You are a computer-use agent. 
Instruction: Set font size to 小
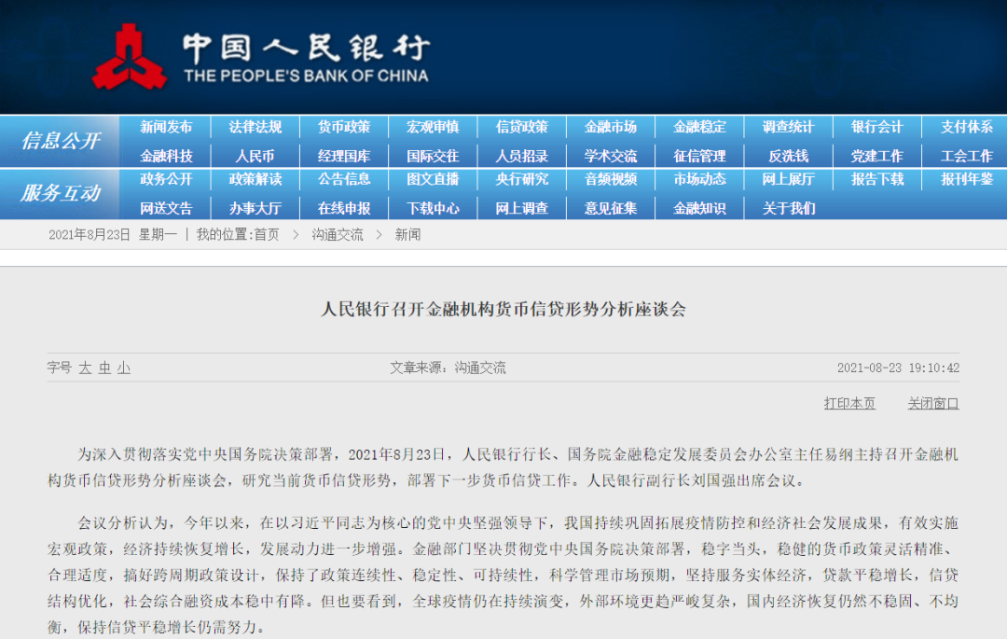click(x=124, y=368)
